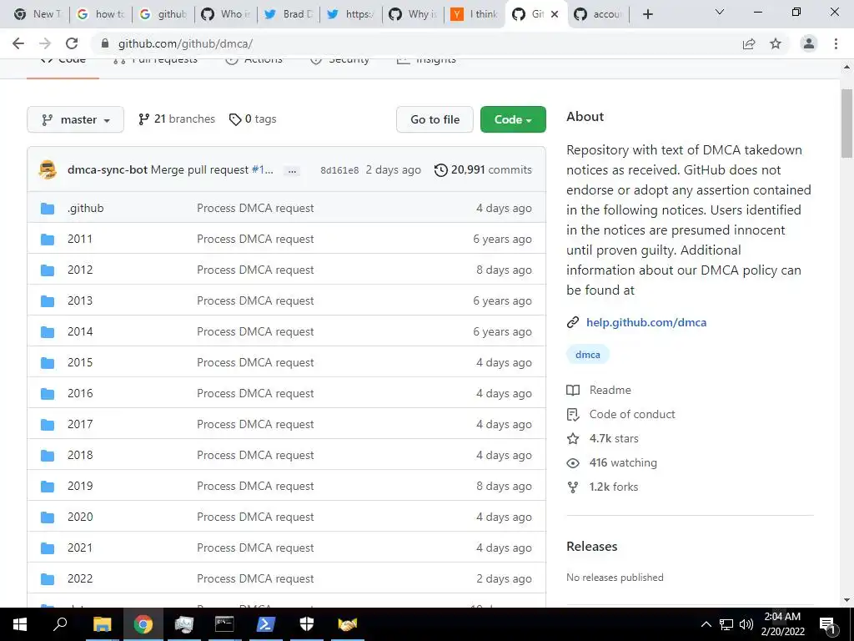Click the 2011 folder icon
This screenshot has width=854, height=641.
pyautogui.click(x=48, y=240)
